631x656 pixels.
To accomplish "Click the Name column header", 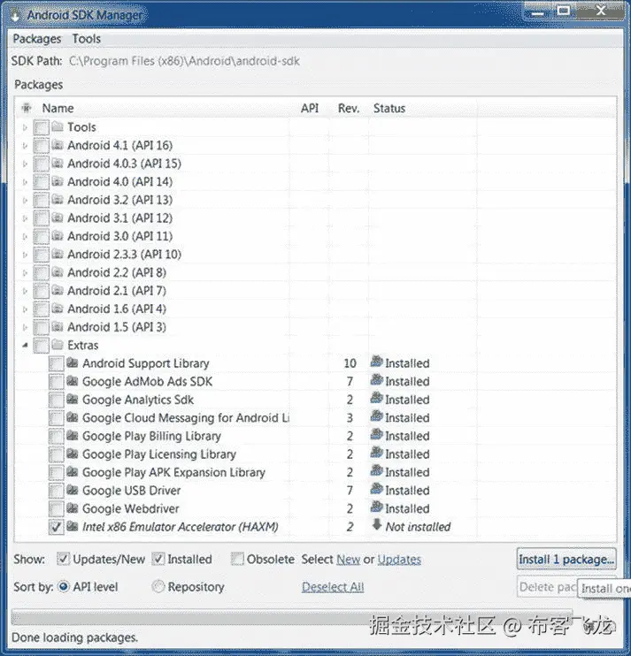I will pos(58,109).
